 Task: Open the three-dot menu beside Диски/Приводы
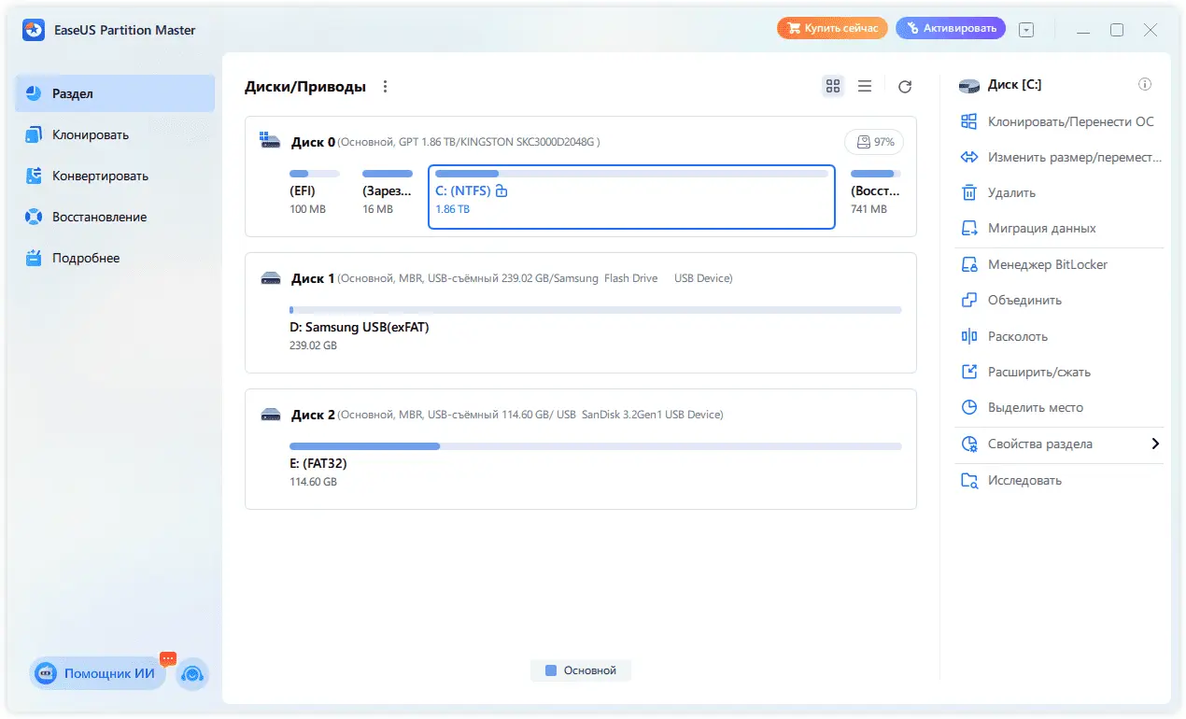click(385, 87)
